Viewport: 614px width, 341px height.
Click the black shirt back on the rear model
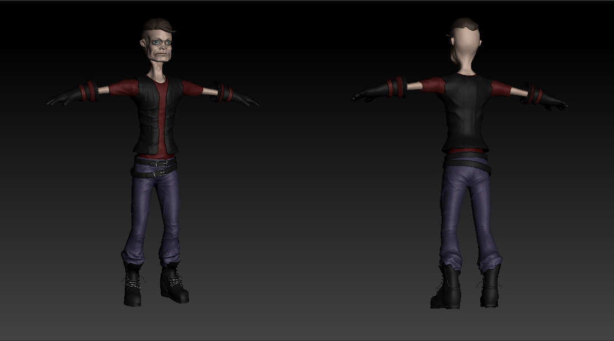pos(467,112)
